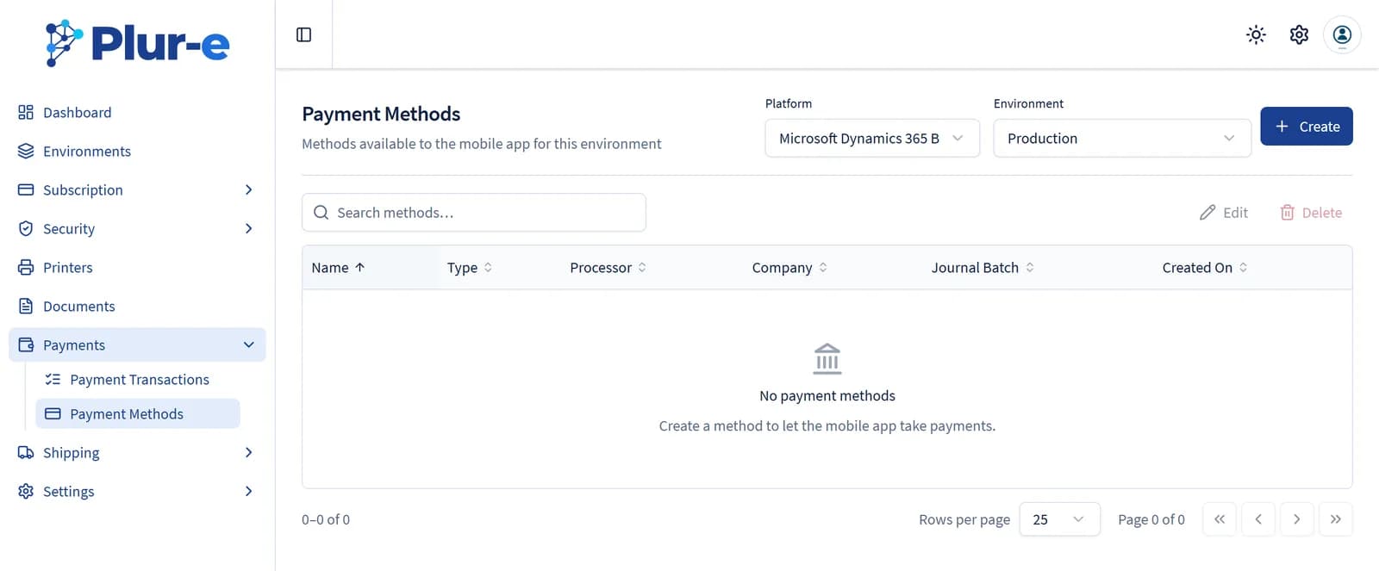Expand the Shipping menu chevron
The image size is (1379, 571).
coord(248,452)
